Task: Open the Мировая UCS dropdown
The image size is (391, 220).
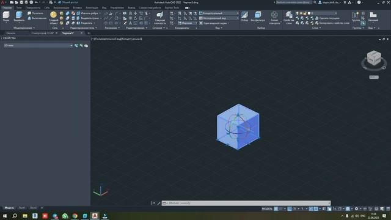Action: (188, 23)
